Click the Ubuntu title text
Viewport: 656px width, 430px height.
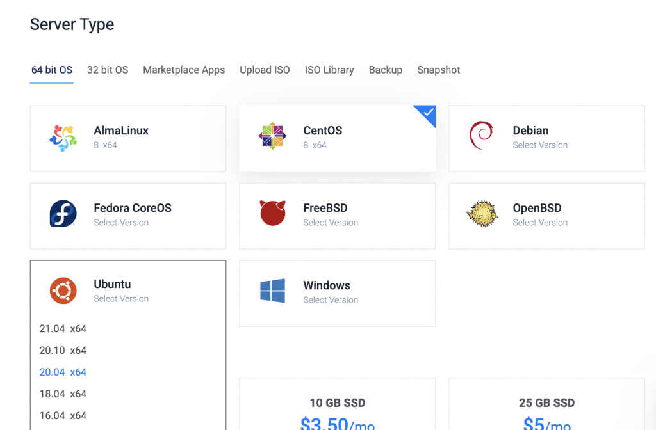coord(112,283)
